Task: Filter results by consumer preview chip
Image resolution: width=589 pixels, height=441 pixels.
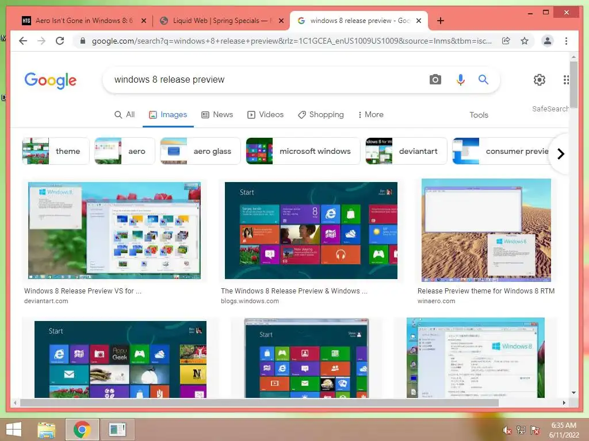Action: tap(501, 151)
